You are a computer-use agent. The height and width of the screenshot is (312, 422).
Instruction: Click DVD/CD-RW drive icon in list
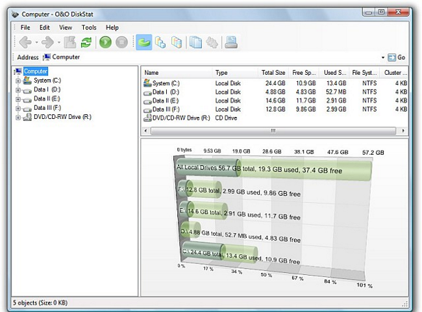(x=147, y=118)
